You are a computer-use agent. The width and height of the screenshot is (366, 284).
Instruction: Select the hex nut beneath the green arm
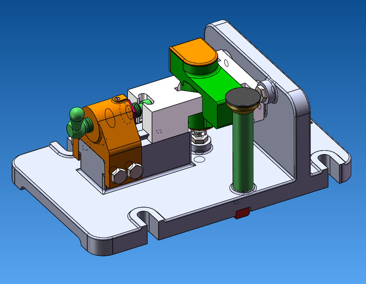click(200, 139)
